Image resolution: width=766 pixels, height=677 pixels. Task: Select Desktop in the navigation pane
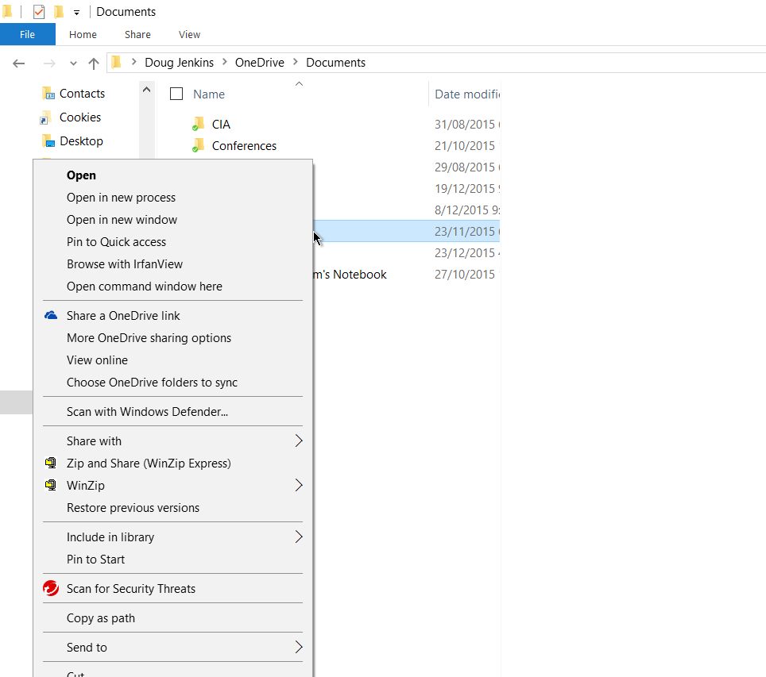(x=81, y=140)
